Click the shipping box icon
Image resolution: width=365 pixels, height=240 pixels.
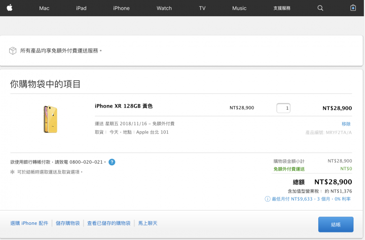[x=13, y=51]
